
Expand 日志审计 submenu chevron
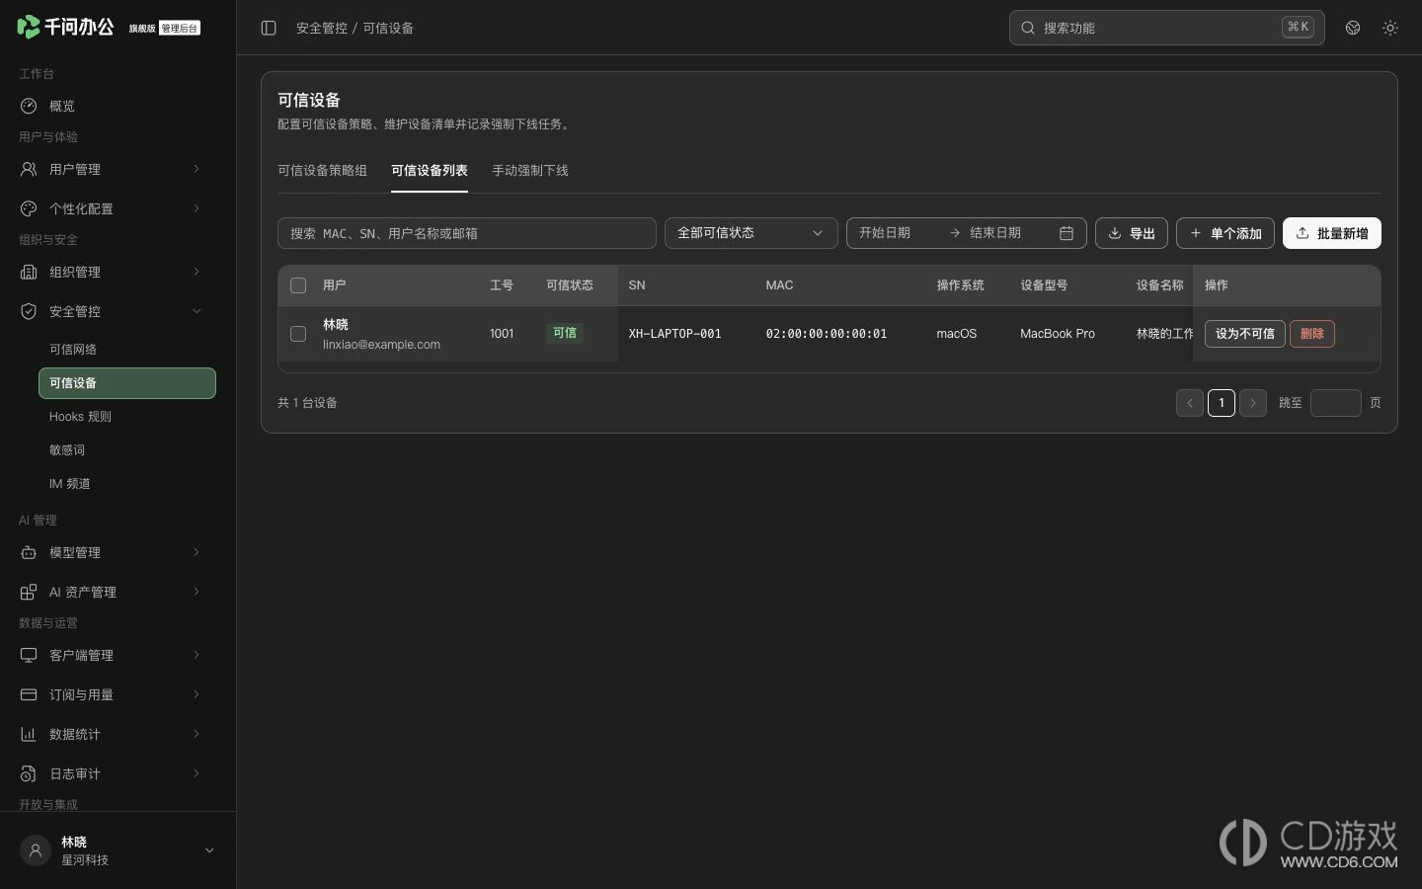197,773
